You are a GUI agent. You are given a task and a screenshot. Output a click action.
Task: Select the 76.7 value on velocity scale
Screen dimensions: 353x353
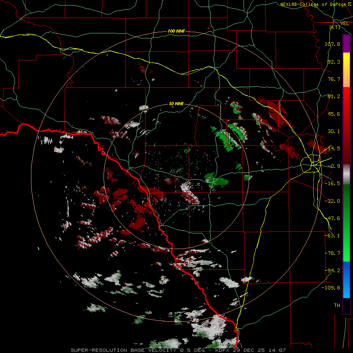point(334,79)
